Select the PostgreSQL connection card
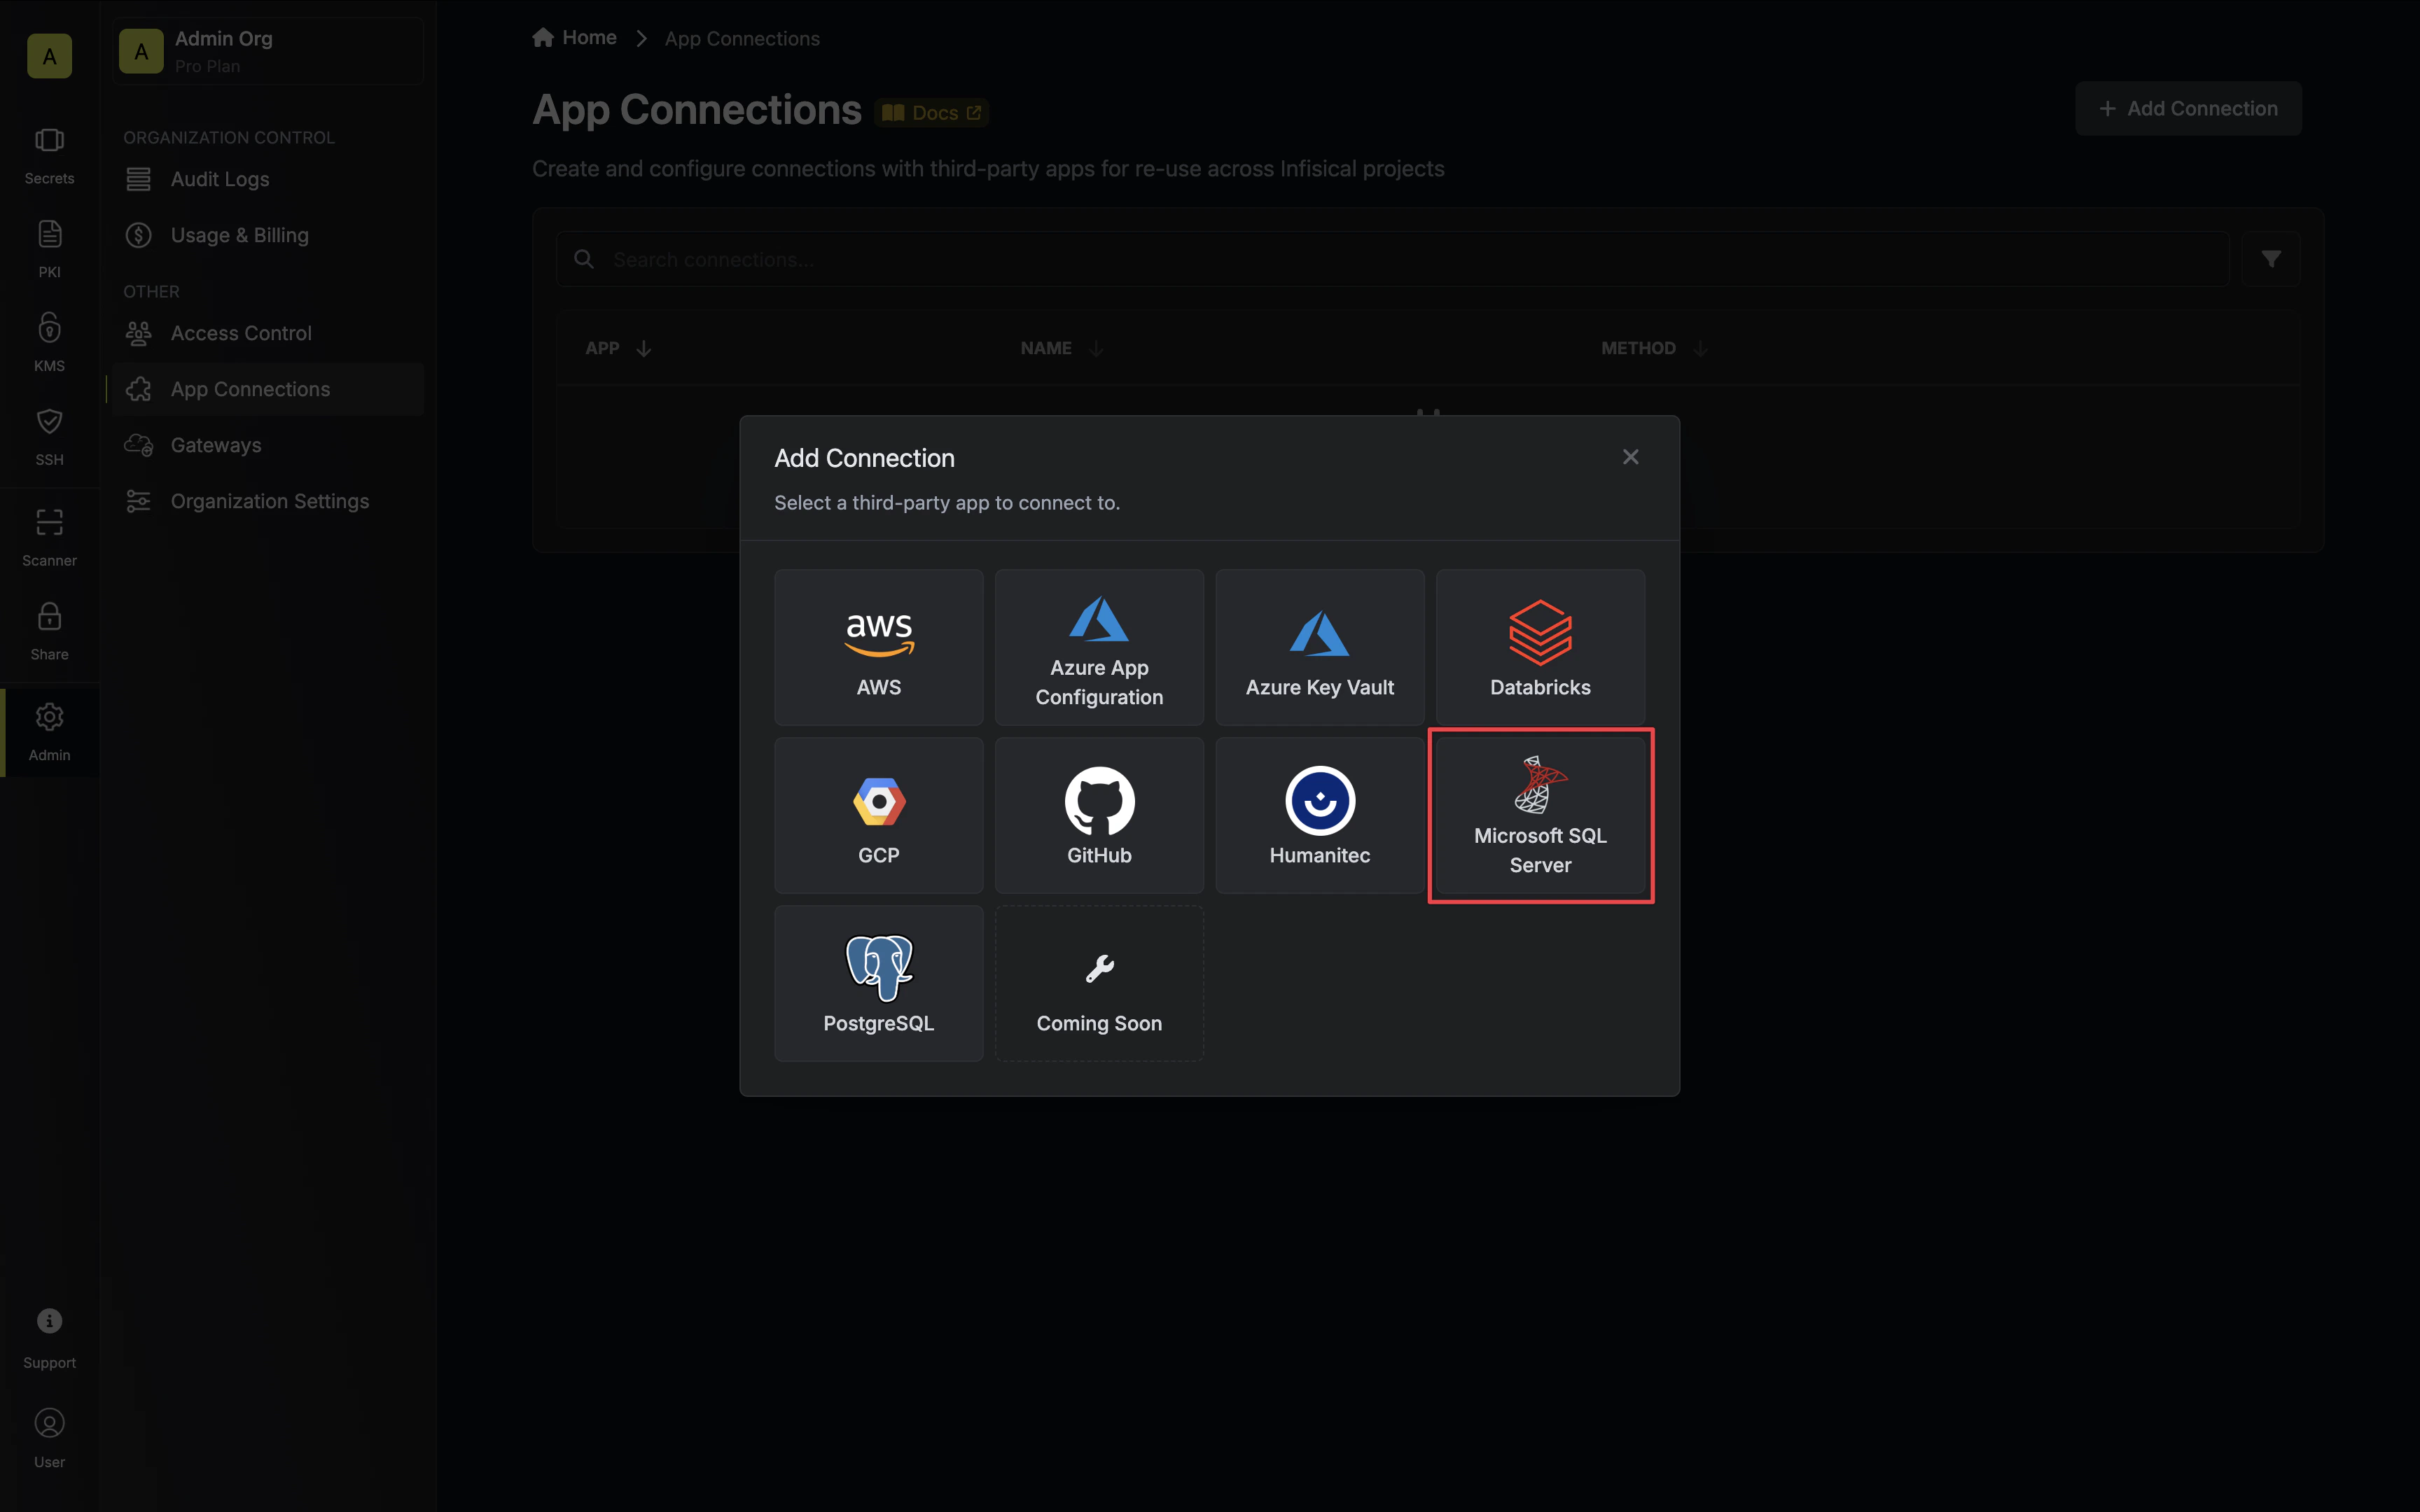 [x=878, y=983]
